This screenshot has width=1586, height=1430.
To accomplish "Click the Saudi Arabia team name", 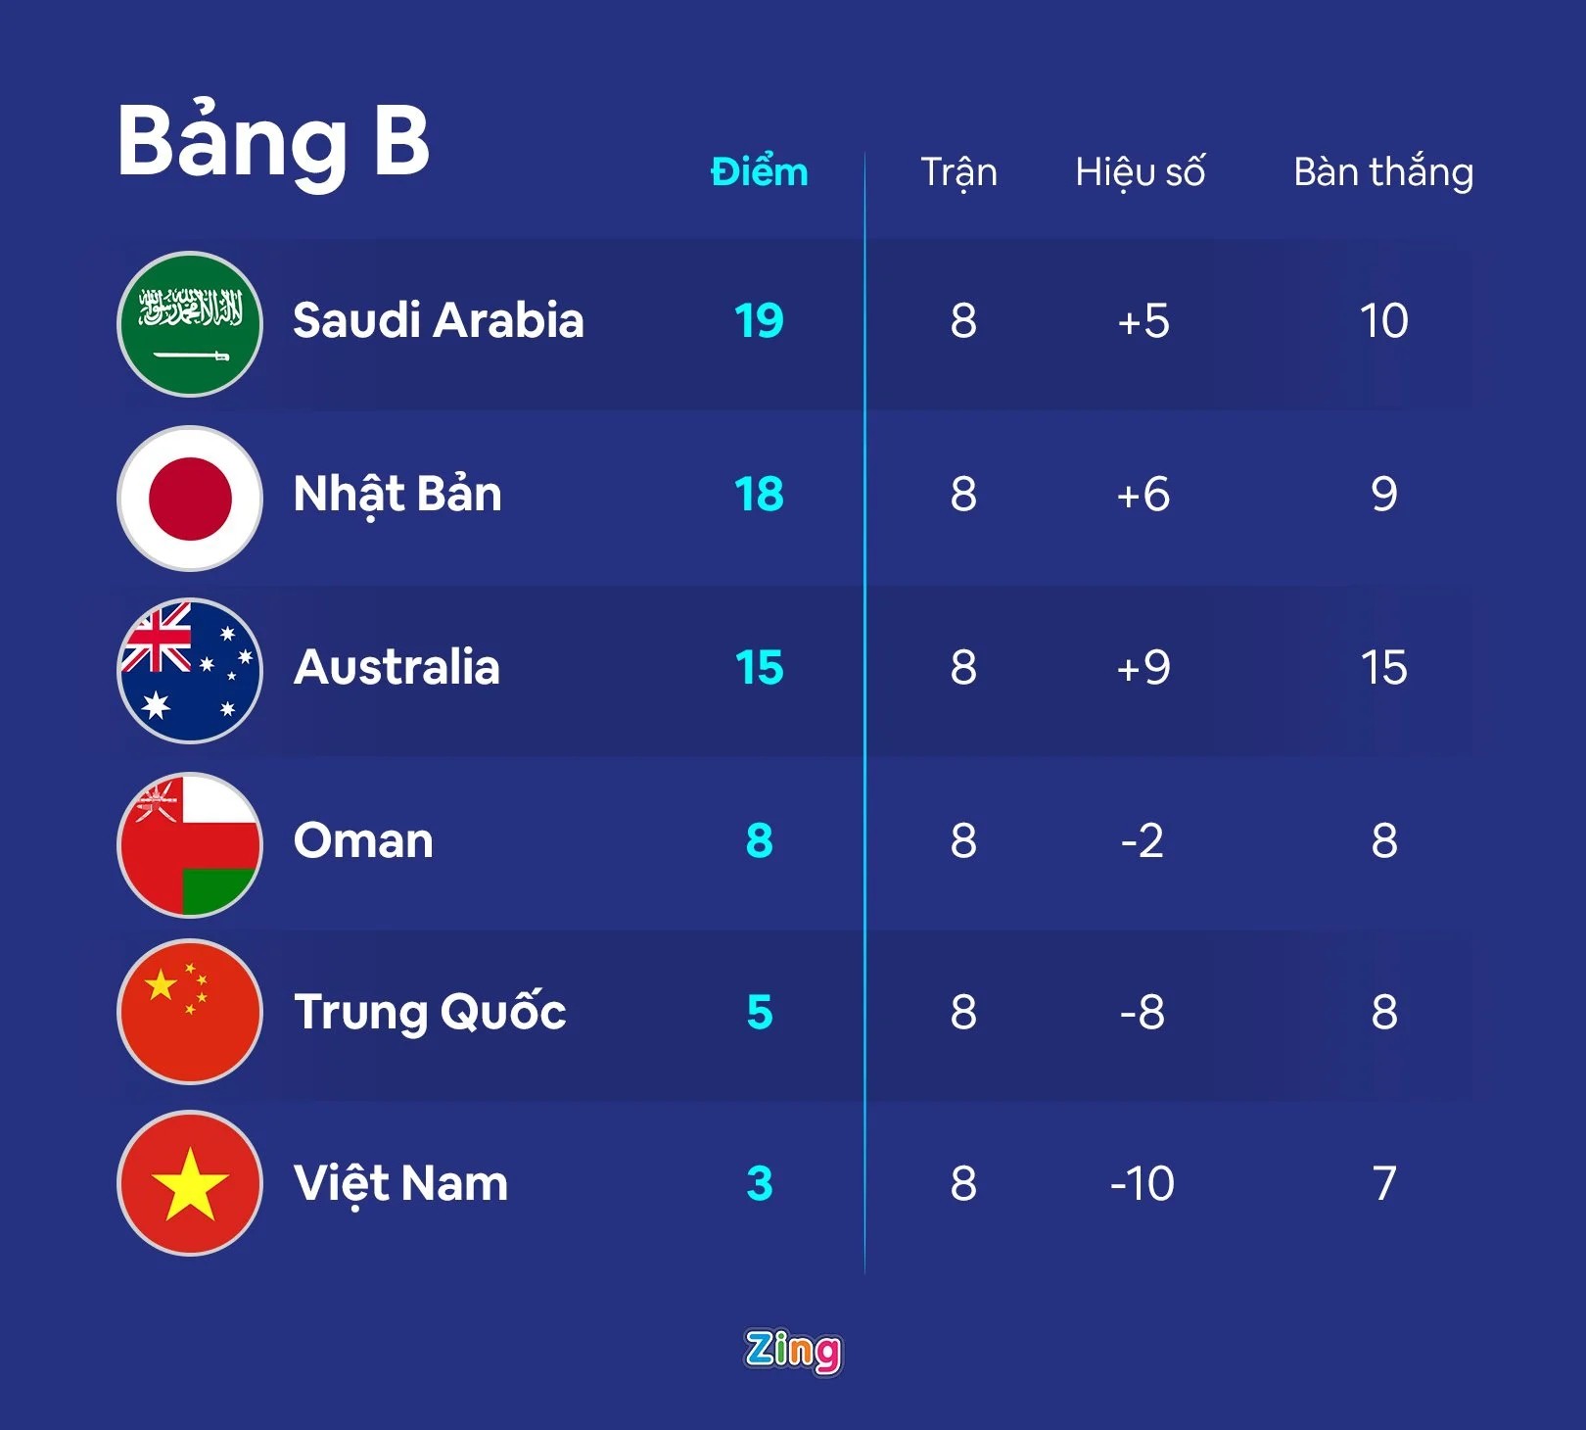I will coord(438,320).
